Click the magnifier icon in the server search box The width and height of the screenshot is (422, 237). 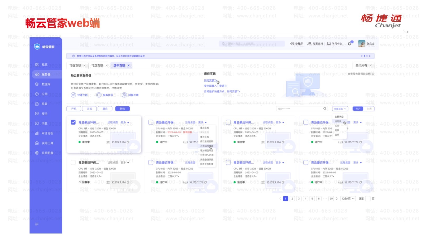click(x=325, y=108)
